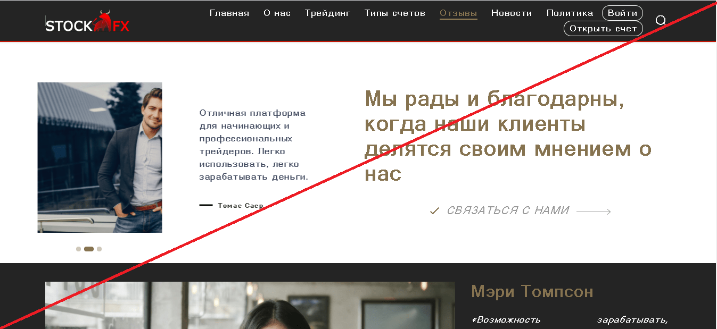Open the О нас menu item
717x329 pixels.
coord(277,13)
